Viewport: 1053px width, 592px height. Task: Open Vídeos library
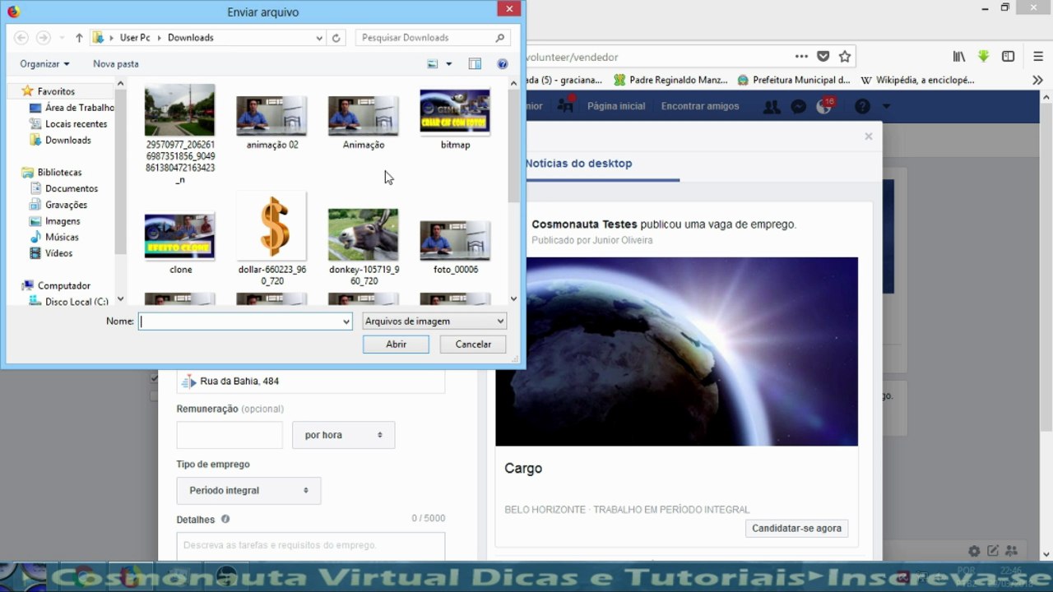click(58, 253)
